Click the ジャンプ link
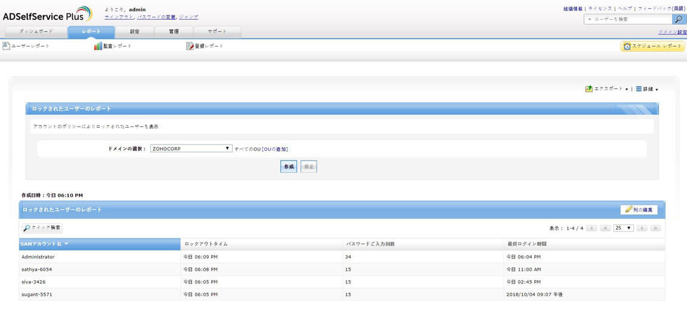687x312 pixels. click(x=188, y=17)
